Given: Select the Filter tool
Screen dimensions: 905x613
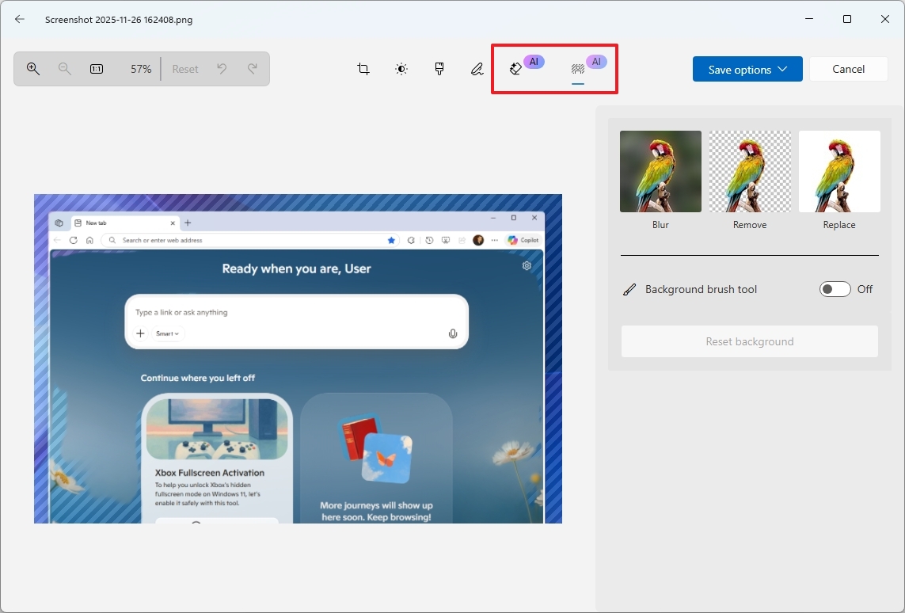Looking at the screenshot, I should [439, 69].
